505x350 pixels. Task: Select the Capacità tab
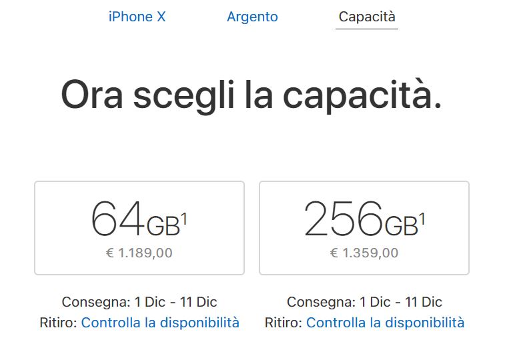tap(367, 17)
